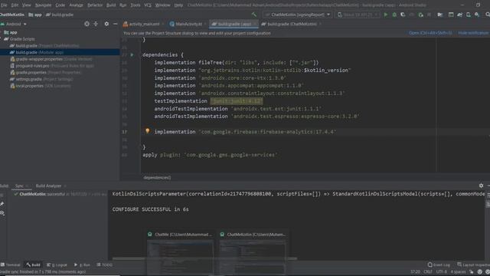Click the Open Project Structure link
The height and width of the screenshot is (276, 490).
tap(430, 33)
